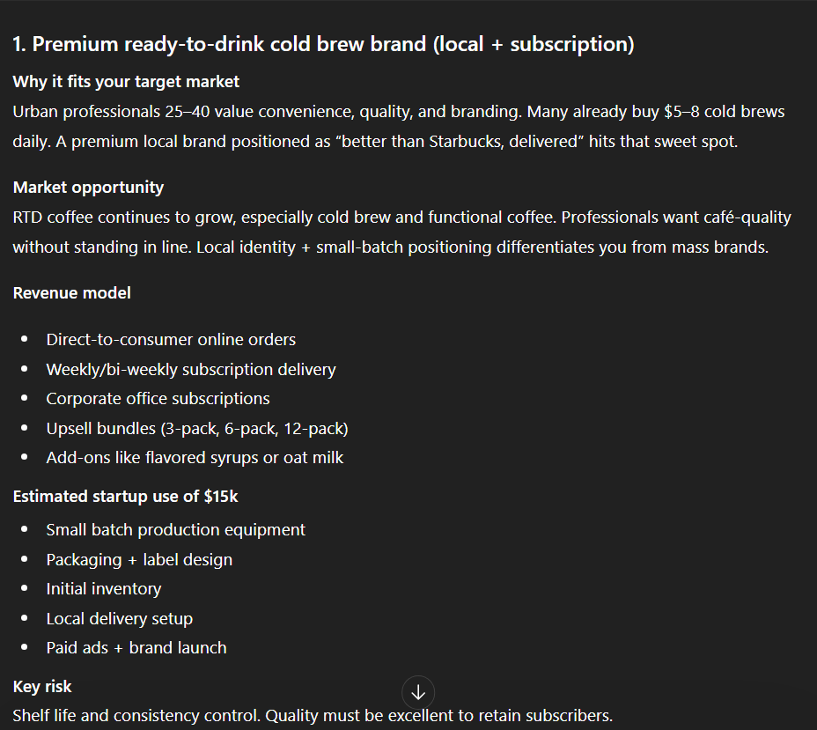
Task: Click the 'Initial inventory' bullet item
Action: [x=104, y=589]
